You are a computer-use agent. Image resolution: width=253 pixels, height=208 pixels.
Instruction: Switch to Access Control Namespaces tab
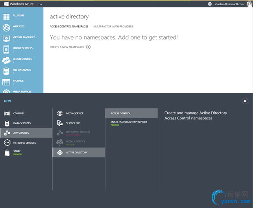(x=69, y=26)
